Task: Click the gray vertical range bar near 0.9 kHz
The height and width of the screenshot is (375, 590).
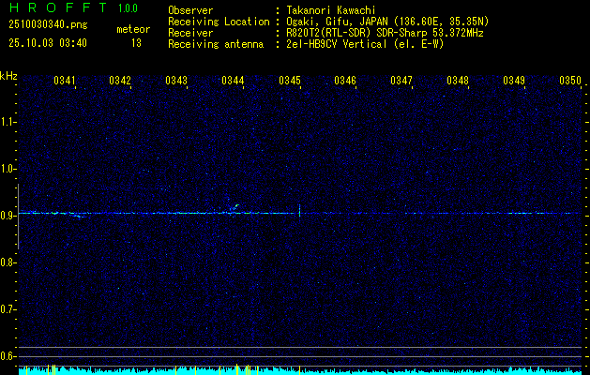Action: tap(18, 217)
